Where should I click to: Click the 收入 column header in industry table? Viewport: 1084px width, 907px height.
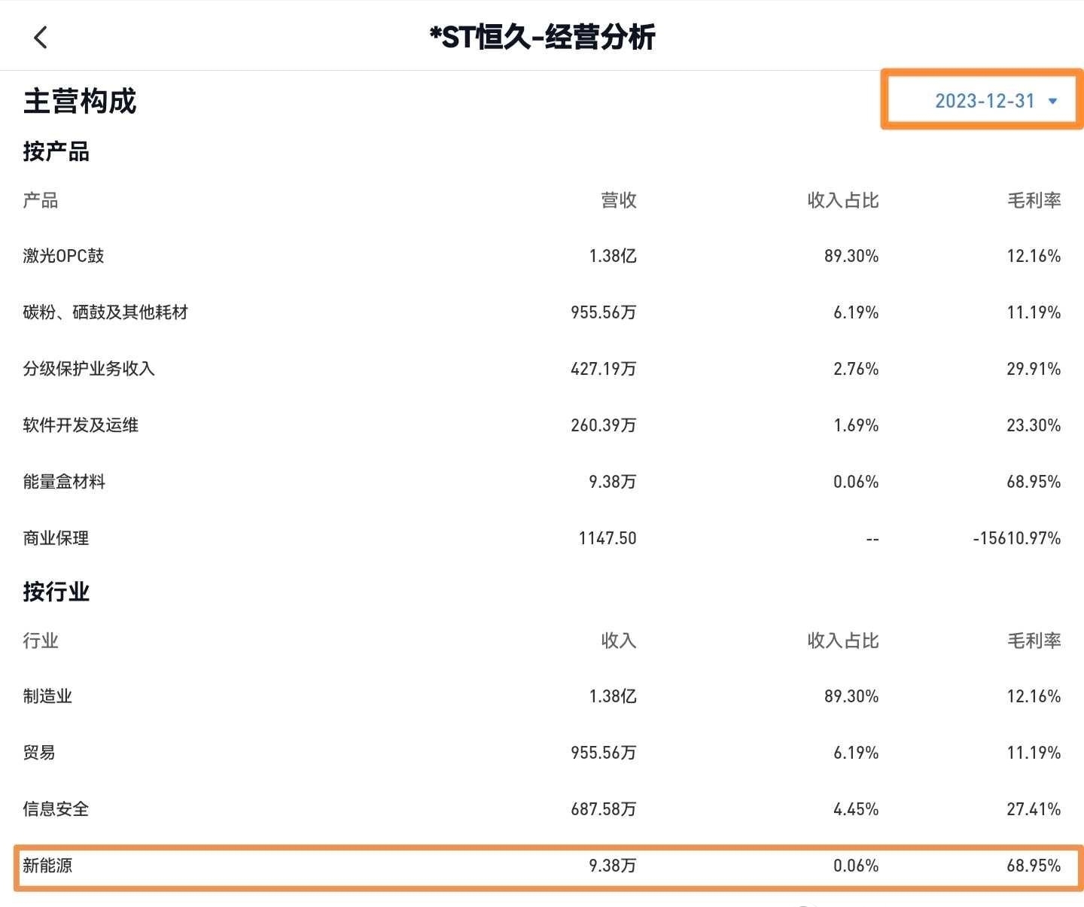[x=619, y=641]
